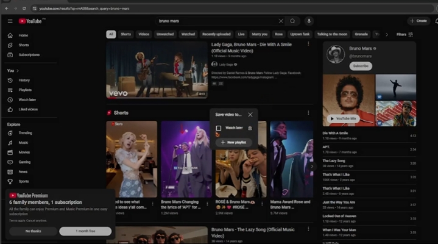Select the Videos filter chip
Image resolution: width=438 pixels, height=244 pixels.
144,34
